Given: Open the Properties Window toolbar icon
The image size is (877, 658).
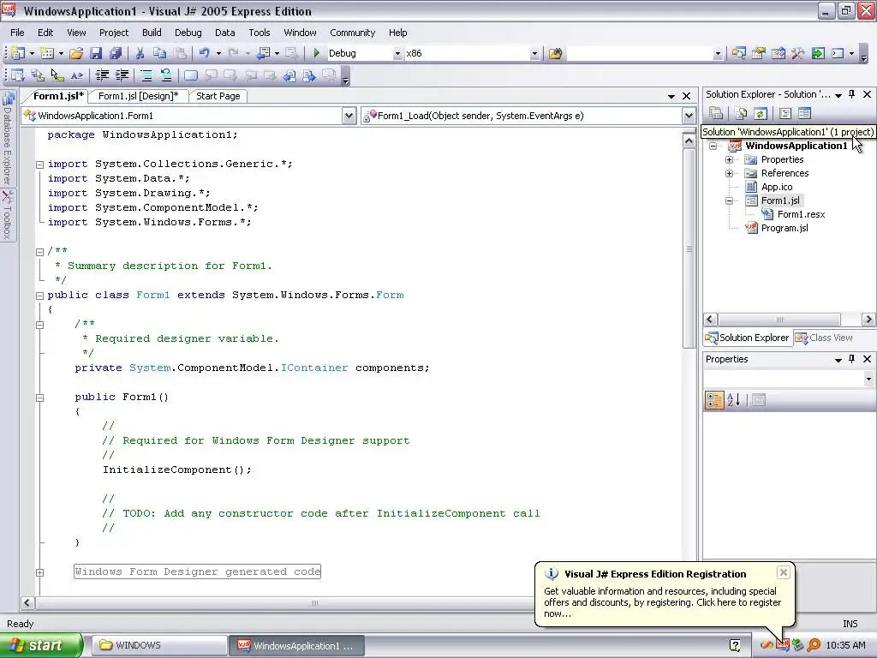Looking at the screenshot, I should pyautogui.click(x=759, y=53).
